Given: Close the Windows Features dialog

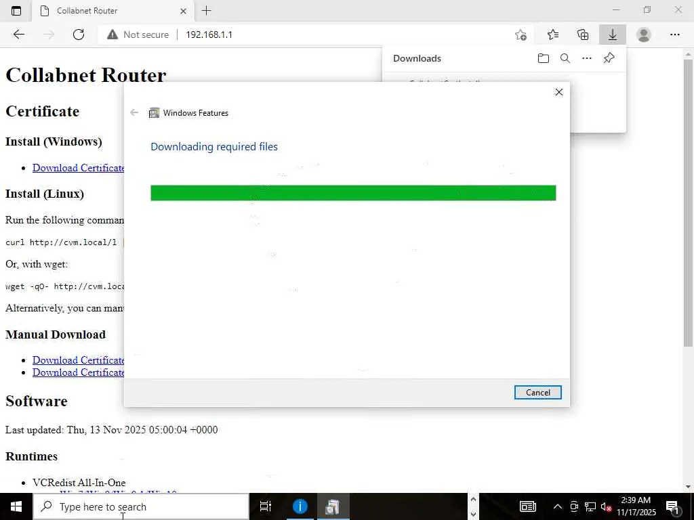Looking at the screenshot, I should pyautogui.click(x=559, y=92).
